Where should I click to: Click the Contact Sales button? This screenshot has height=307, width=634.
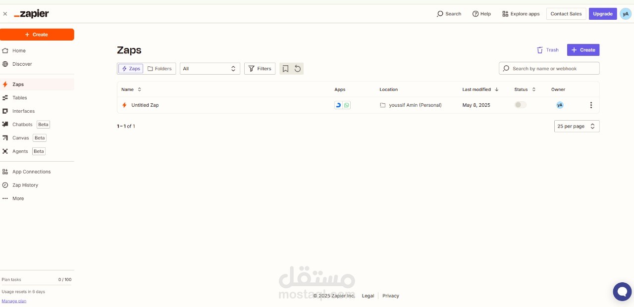point(566,14)
